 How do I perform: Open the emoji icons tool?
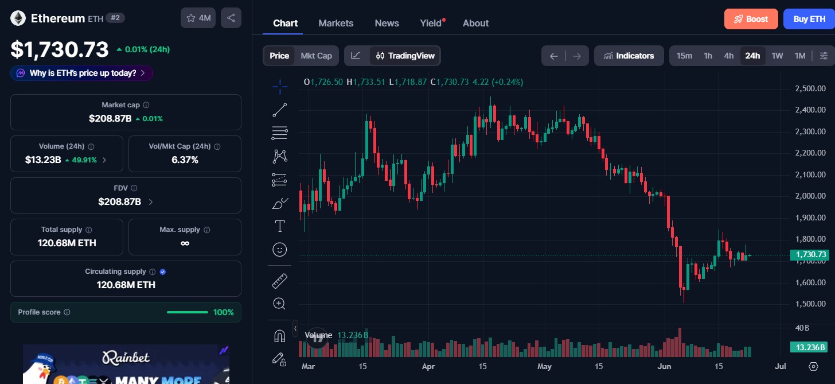pyautogui.click(x=280, y=250)
